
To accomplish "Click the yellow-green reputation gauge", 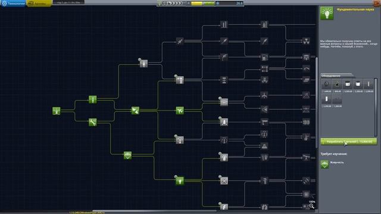I will [x=202, y=3].
